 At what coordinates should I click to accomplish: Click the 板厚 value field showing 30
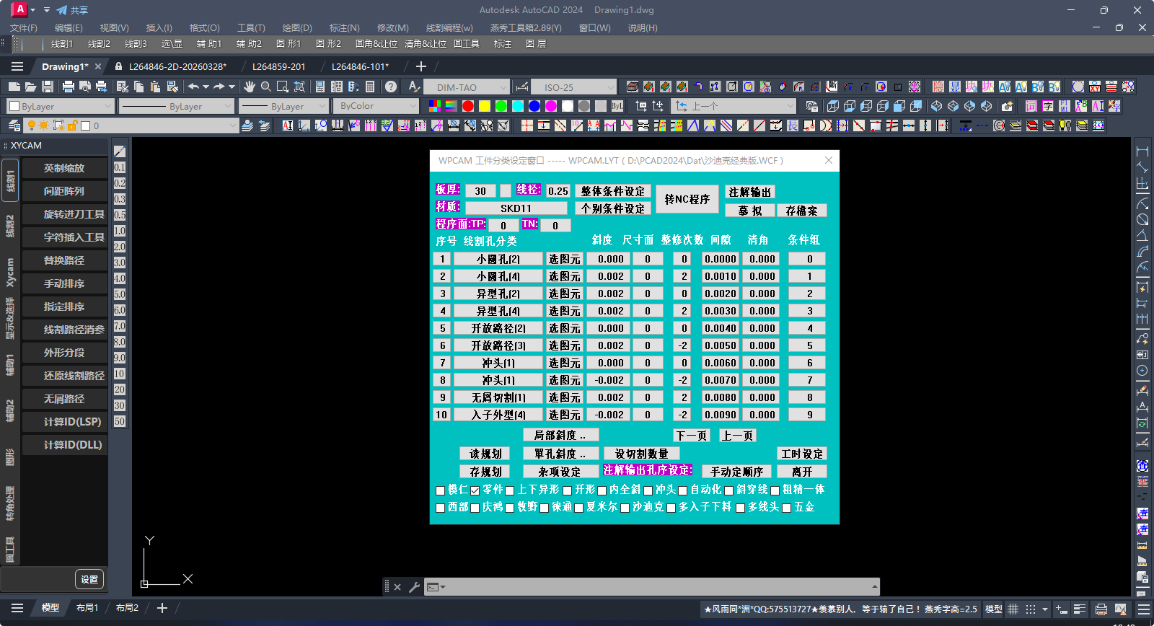[x=480, y=191]
